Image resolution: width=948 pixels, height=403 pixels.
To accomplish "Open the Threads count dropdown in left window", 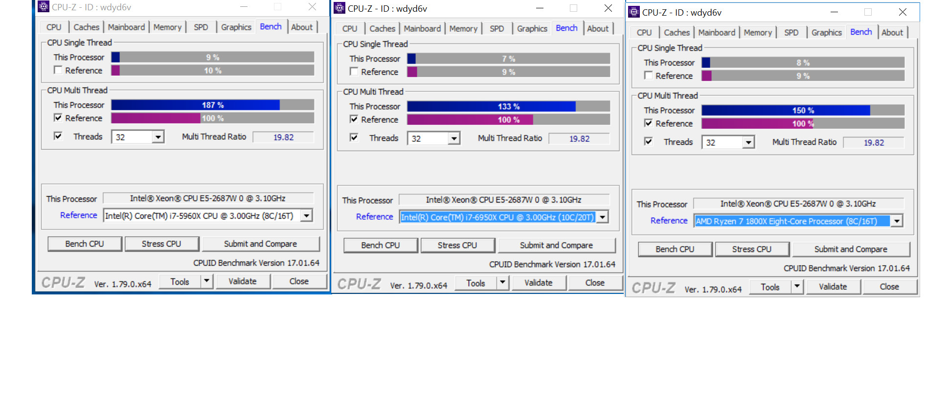I will [158, 137].
